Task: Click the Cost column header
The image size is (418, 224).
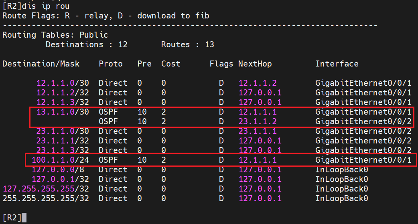Action: pyautogui.click(x=171, y=64)
